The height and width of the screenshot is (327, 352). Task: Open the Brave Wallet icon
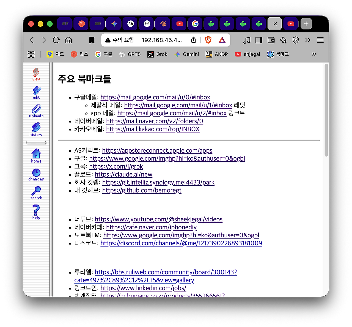(x=271, y=40)
